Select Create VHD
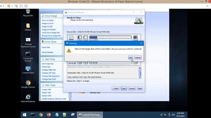This screenshot has width=211, height=118. [46, 89]
